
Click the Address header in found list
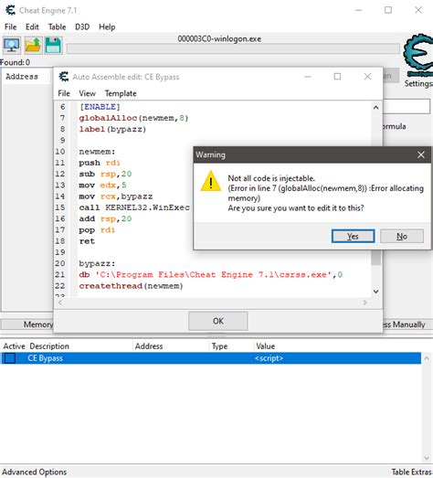click(x=22, y=77)
